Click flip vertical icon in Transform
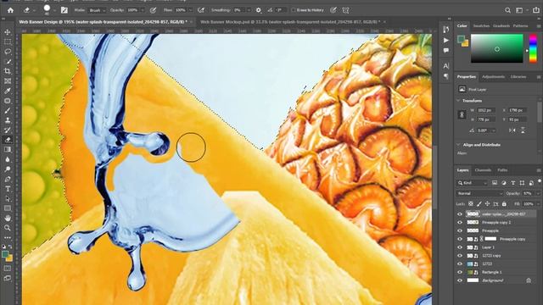The image size is (543, 305). (523, 130)
